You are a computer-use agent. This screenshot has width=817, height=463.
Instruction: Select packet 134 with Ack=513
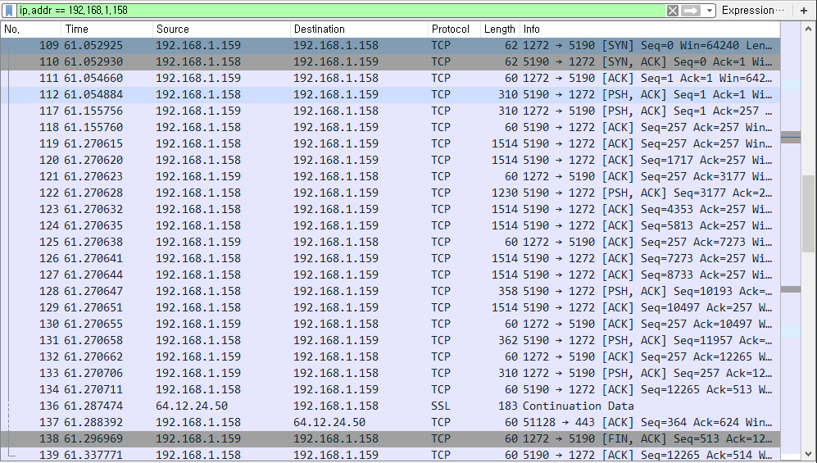coord(390,389)
